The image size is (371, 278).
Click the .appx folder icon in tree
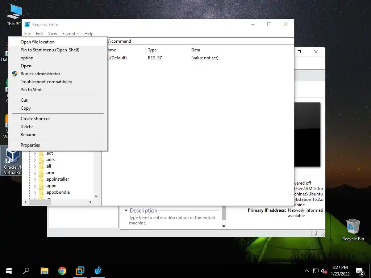pos(41,186)
